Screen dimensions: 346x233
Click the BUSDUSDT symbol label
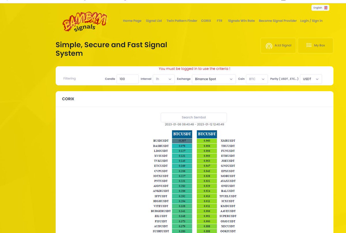point(161,141)
